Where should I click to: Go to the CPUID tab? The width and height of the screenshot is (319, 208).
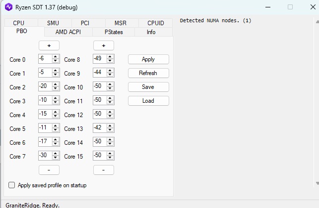tap(156, 23)
